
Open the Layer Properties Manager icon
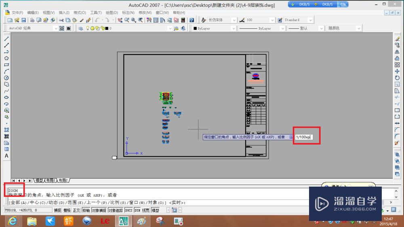click(x=81, y=28)
